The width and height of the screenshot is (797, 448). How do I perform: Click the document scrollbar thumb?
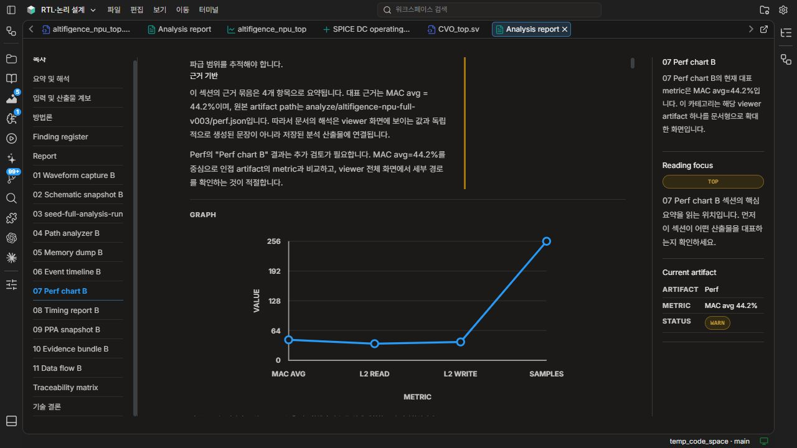click(x=633, y=63)
